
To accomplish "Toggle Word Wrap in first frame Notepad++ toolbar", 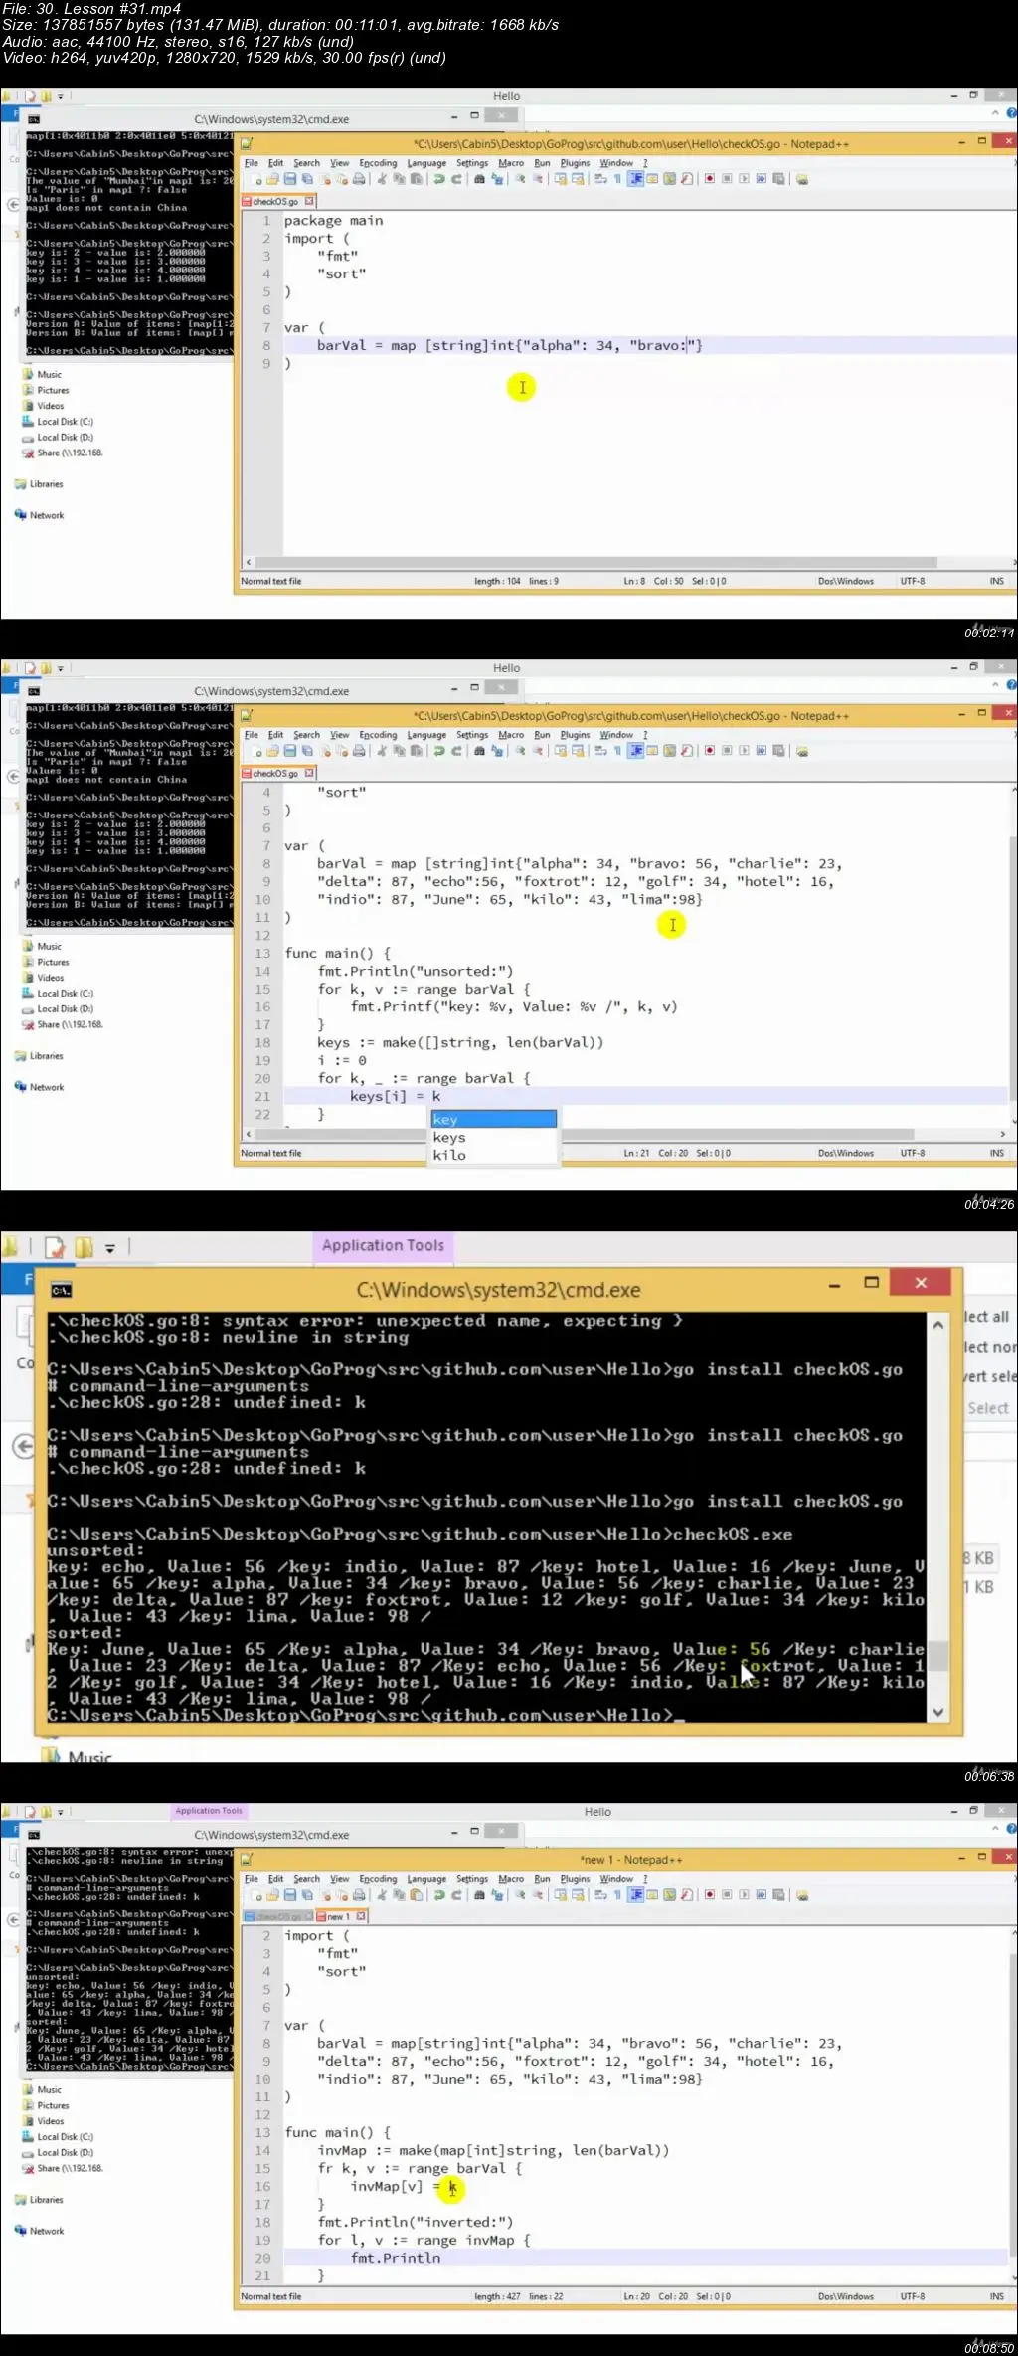I will coord(600,179).
